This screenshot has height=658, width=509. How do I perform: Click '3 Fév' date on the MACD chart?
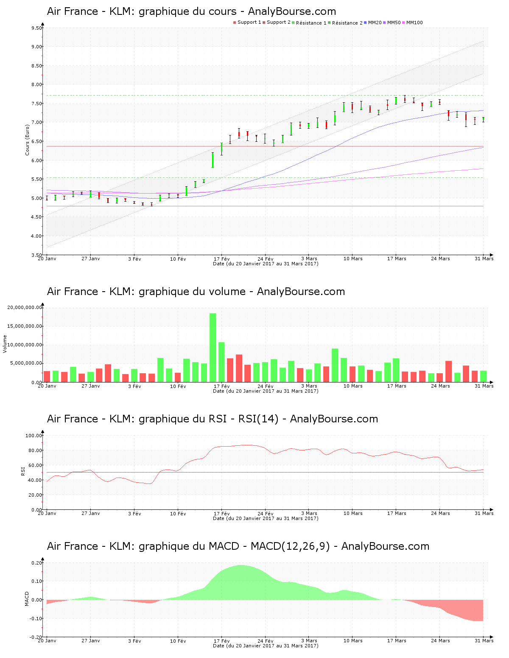tap(134, 641)
